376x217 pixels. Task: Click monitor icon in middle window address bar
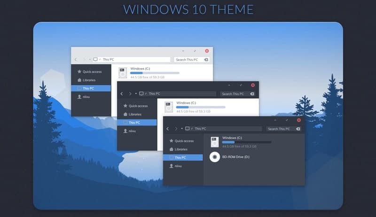pos(141,93)
